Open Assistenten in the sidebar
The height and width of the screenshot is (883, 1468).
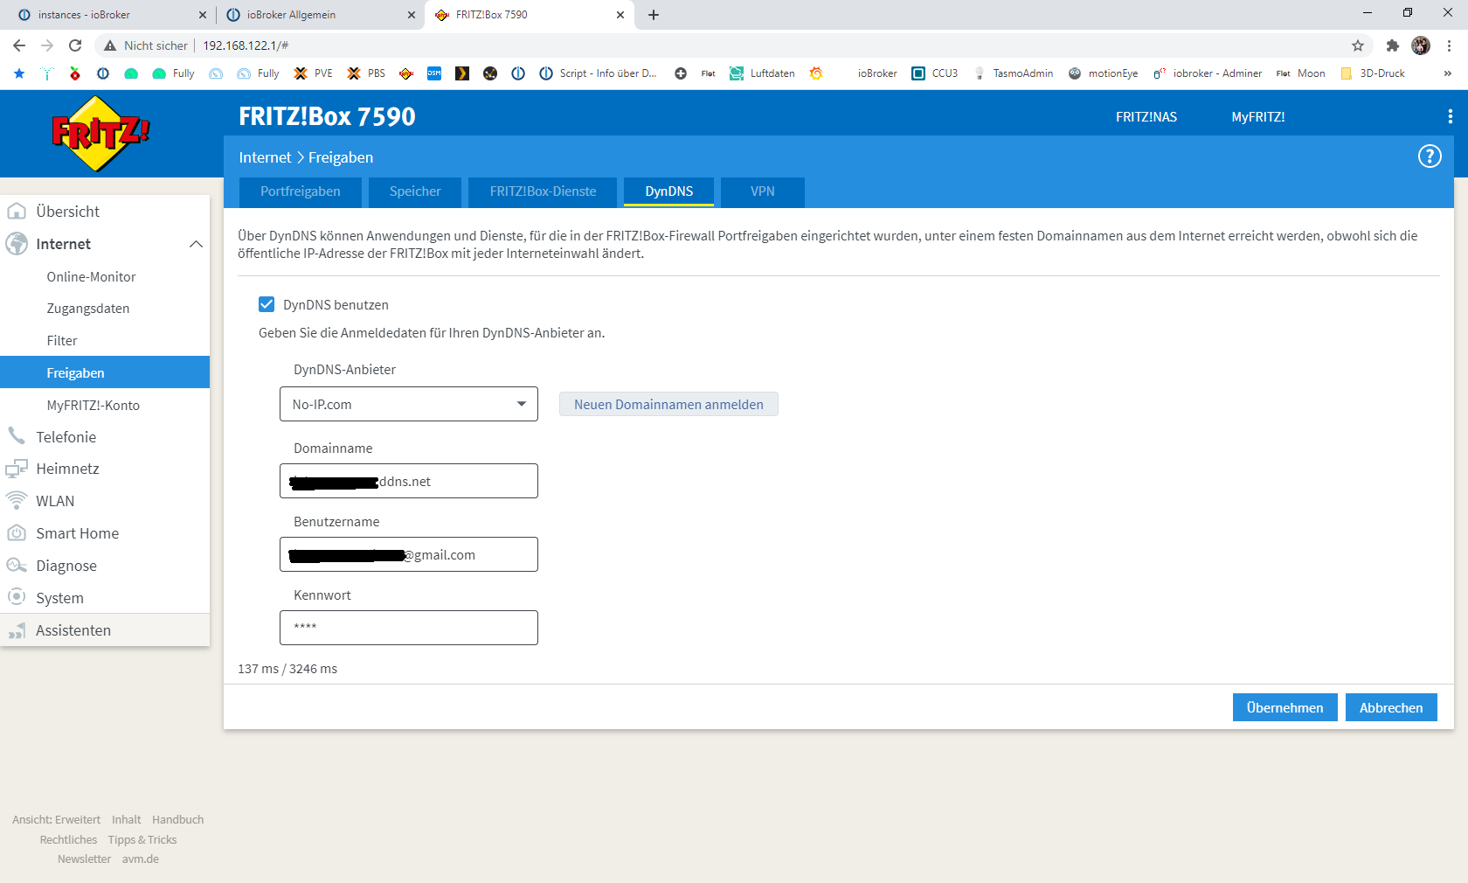[x=105, y=630]
